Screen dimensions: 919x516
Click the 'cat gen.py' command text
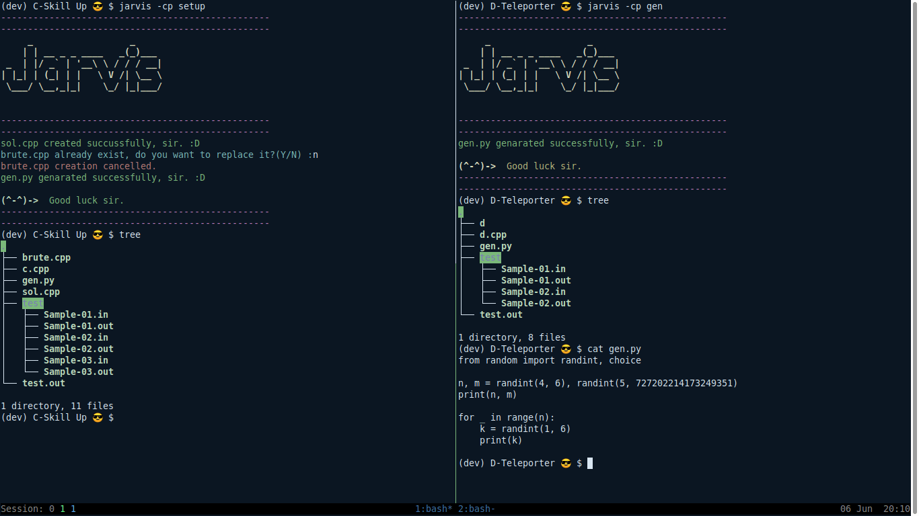pos(614,349)
